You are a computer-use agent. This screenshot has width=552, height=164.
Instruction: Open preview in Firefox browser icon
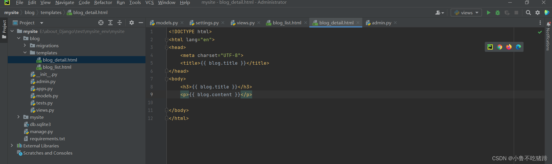[509, 47]
